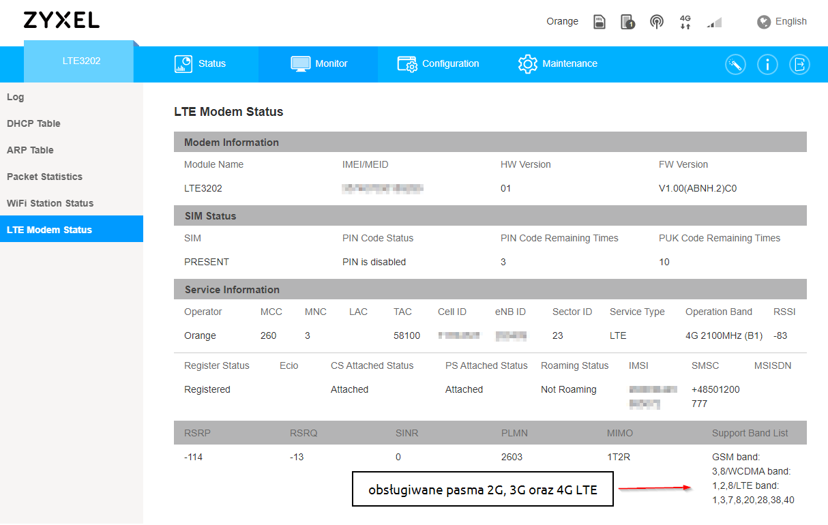
Task: Click the Registered status value
Action: click(207, 389)
